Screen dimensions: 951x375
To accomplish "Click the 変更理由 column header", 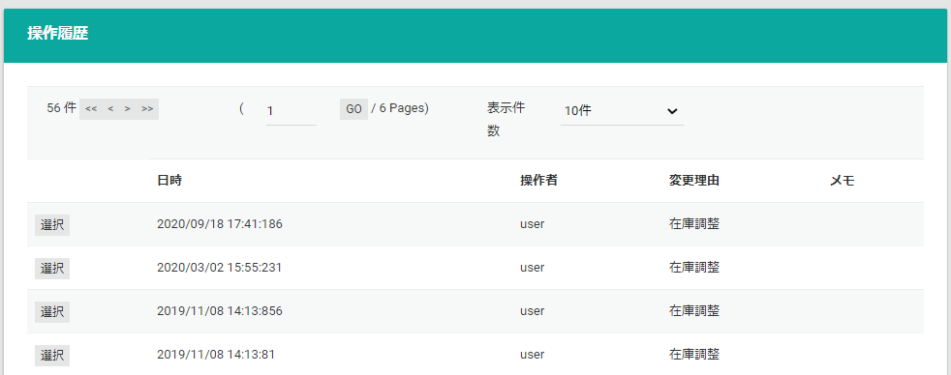I will (x=694, y=181).
